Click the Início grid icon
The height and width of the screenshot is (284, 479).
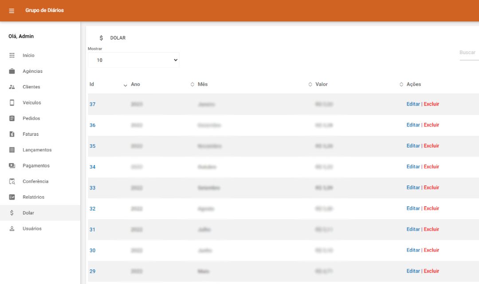[12, 55]
